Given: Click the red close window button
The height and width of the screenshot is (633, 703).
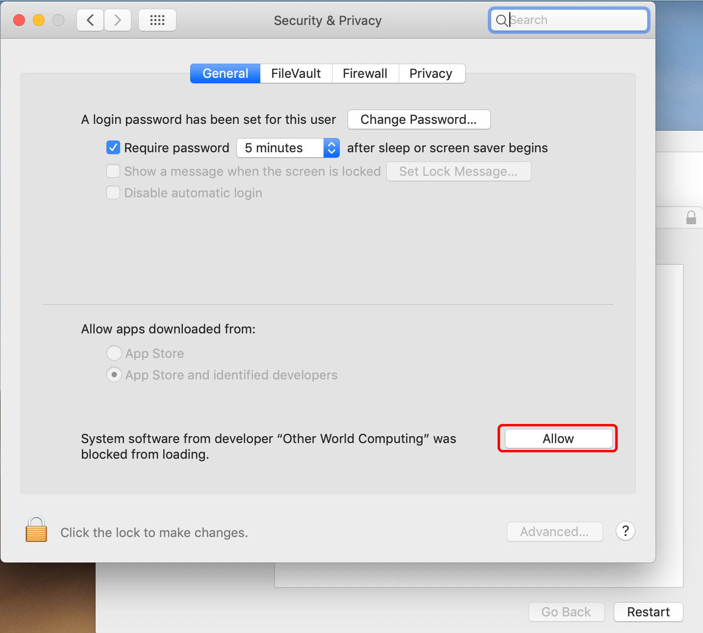Looking at the screenshot, I should click(19, 20).
